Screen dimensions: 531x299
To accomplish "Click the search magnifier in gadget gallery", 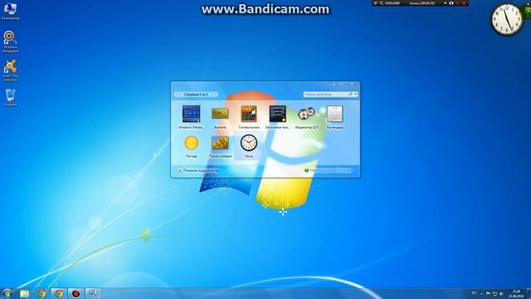I will tap(350, 94).
